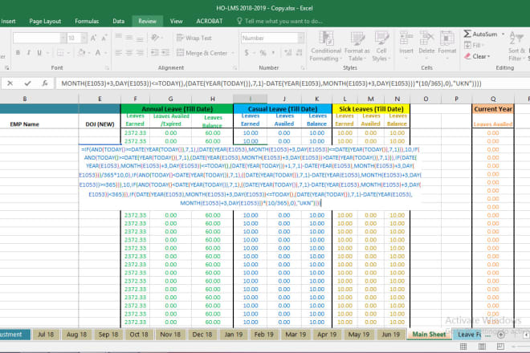Open Insert Function with the fx icon

tap(45, 83)
